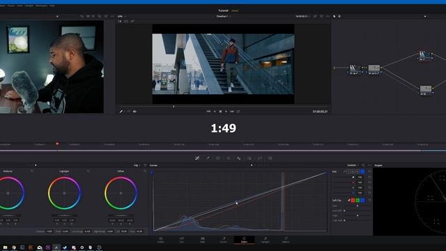
Task: Open the Qualifier eyedropper palette
Action: [x=208, y=158]
